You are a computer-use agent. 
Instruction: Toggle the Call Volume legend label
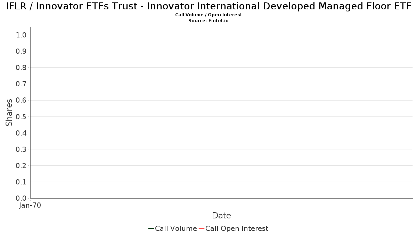[x=176, y=228]
